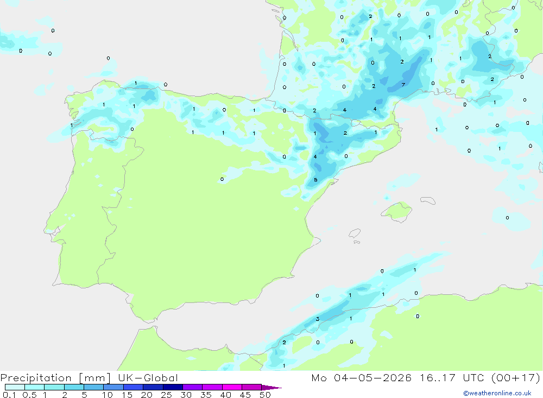Screen dimensions: 543x398
Task: Select the 40–45 mm magenta legend swatch
Action: click(x=232, y=387)
